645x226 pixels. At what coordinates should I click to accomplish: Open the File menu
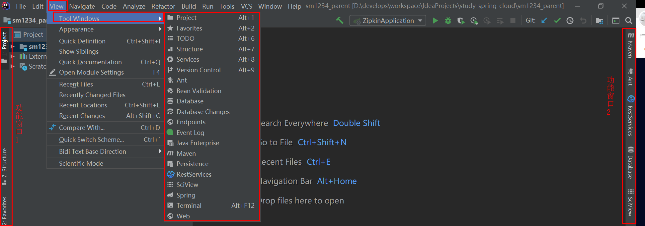pos(21,6)
